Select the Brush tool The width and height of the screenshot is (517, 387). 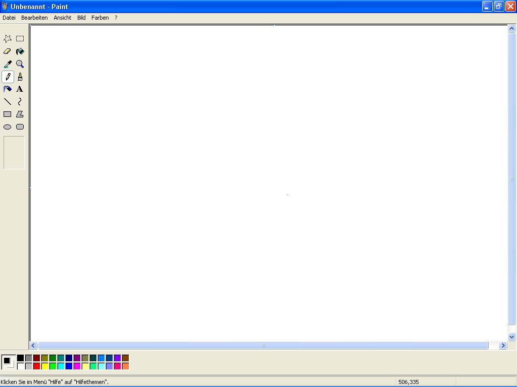click(x=20, y=77)
